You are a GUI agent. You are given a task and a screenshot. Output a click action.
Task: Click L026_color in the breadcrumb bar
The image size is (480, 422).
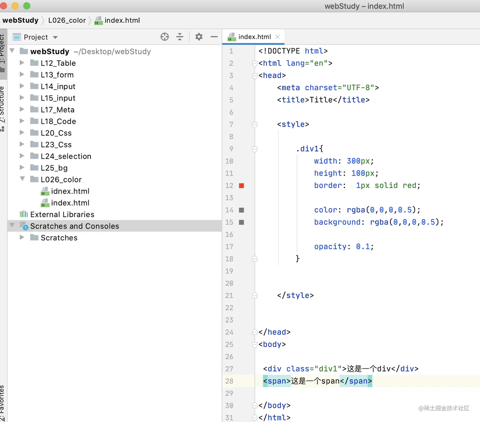tap(67, 20)
